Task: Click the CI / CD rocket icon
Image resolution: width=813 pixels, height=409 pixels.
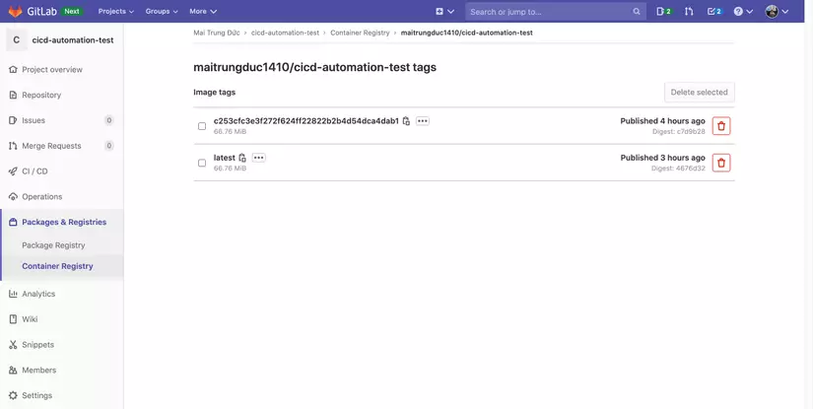Action: pyautogui.click(x=13, y=171)
